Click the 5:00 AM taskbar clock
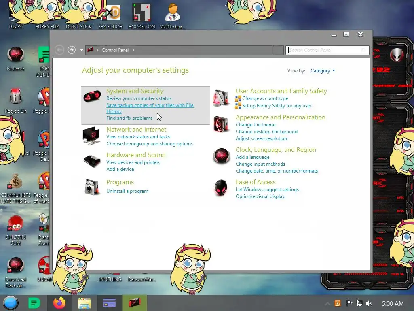 (393, 304)
